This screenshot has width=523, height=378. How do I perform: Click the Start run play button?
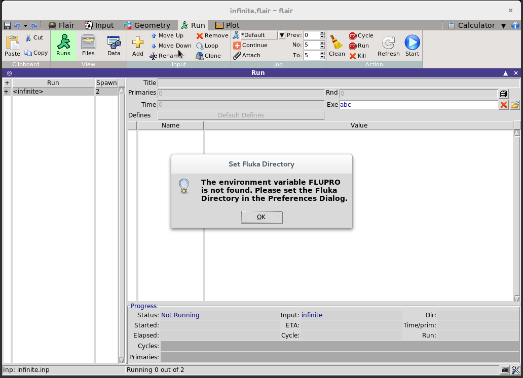412,46
